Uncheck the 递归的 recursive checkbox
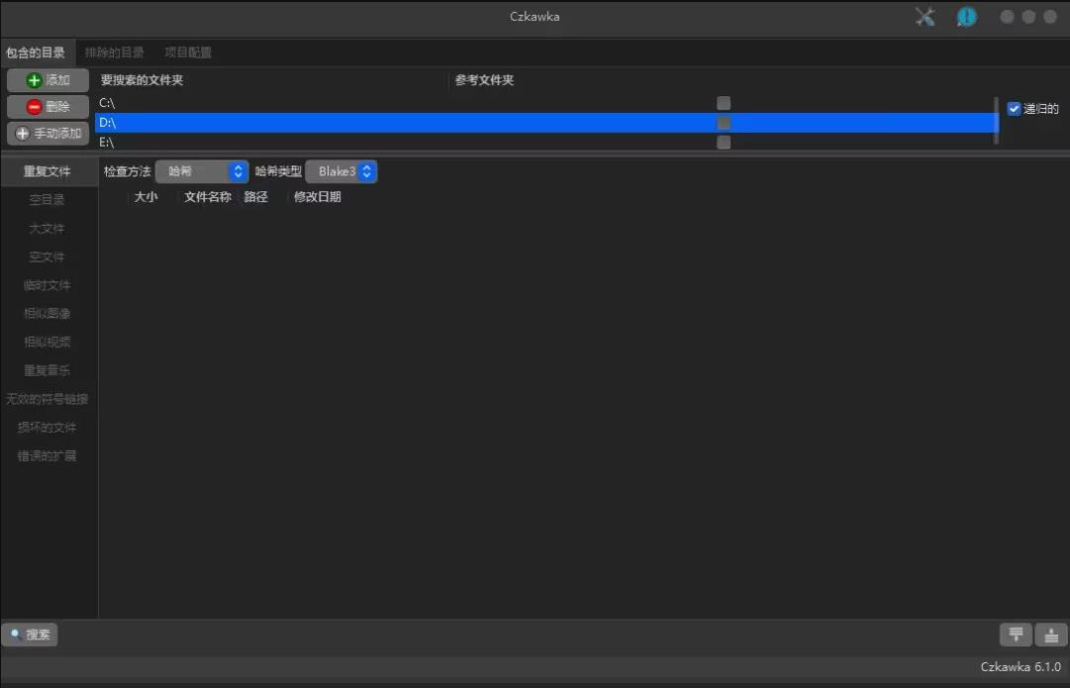Viewport: 1070px width, 688px height. pyautogui.click(x=1014, y=109)
